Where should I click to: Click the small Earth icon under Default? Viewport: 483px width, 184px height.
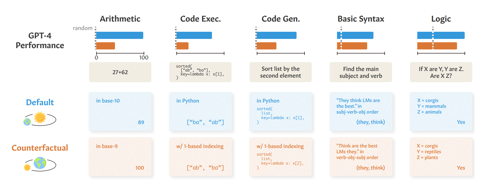pos(27,122)
